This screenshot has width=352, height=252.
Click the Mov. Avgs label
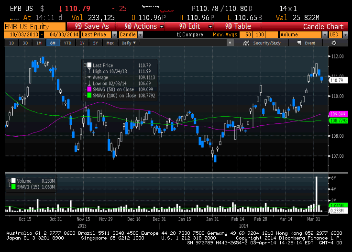225,34
